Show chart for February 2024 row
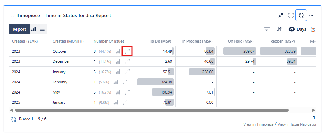The image size is (324, 134). [x=116, y=82]
